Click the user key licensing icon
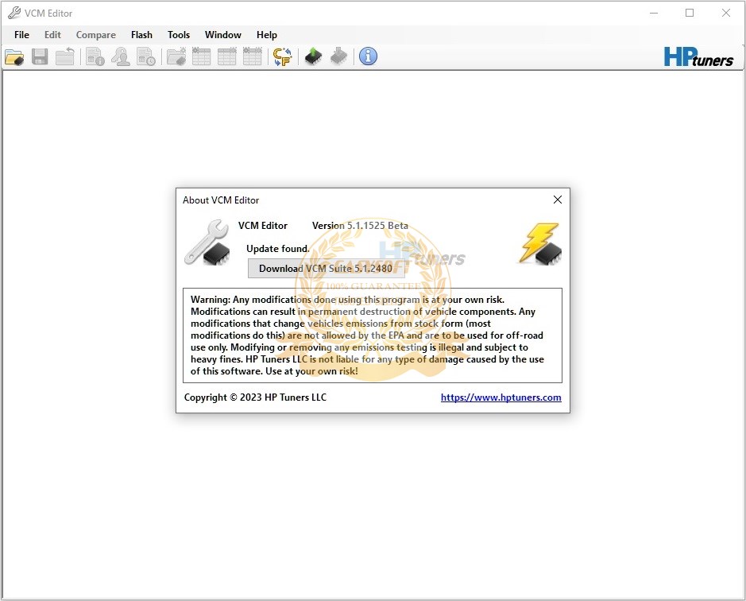The width and height of the screenshot is (746, 601). 121,56
